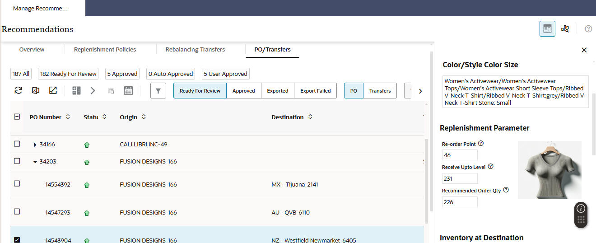
Task: Click the toolbar overflow right arrow
Action: (x=420, y=91)
